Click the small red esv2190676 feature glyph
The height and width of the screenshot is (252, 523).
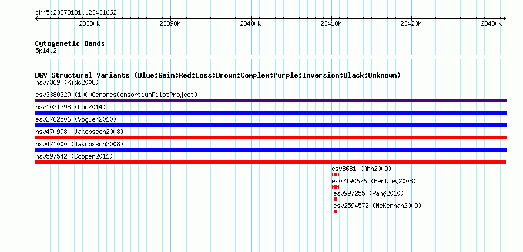pyautogui.click(x=336, y=187)
